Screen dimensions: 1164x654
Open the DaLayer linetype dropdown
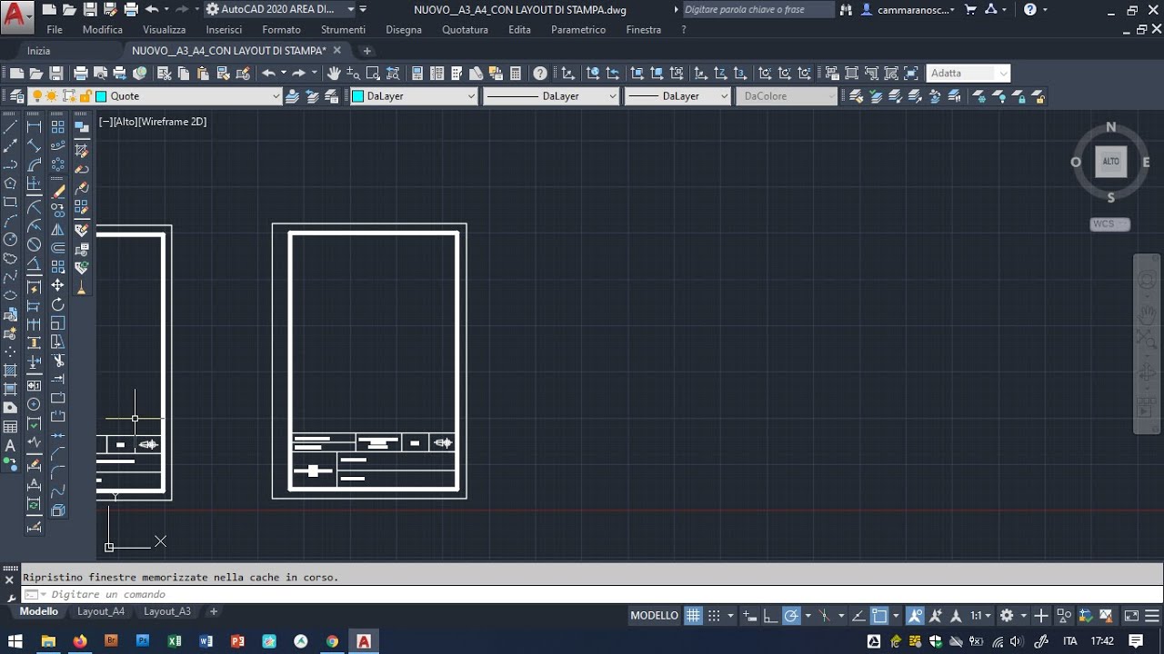(x=613, y=96)
